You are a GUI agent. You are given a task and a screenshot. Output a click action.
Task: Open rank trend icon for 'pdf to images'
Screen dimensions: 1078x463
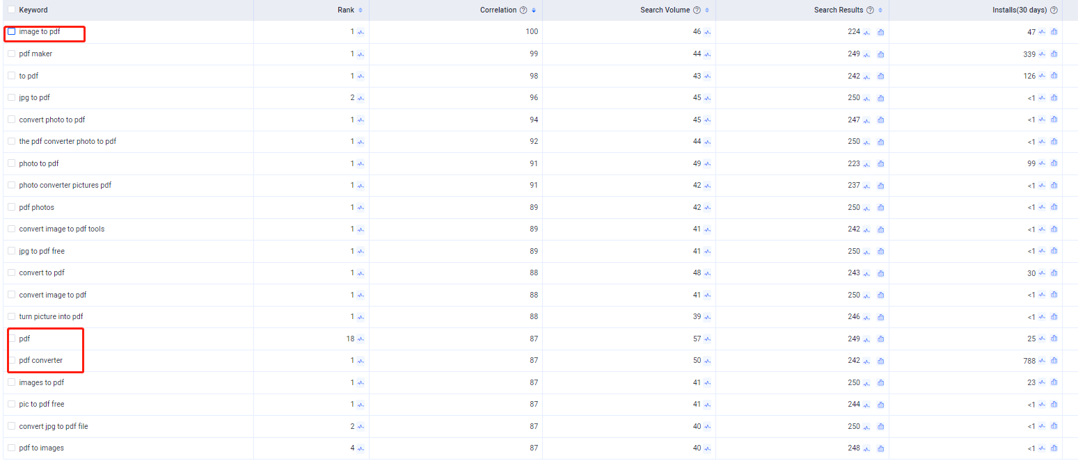[x=360, y=448]
